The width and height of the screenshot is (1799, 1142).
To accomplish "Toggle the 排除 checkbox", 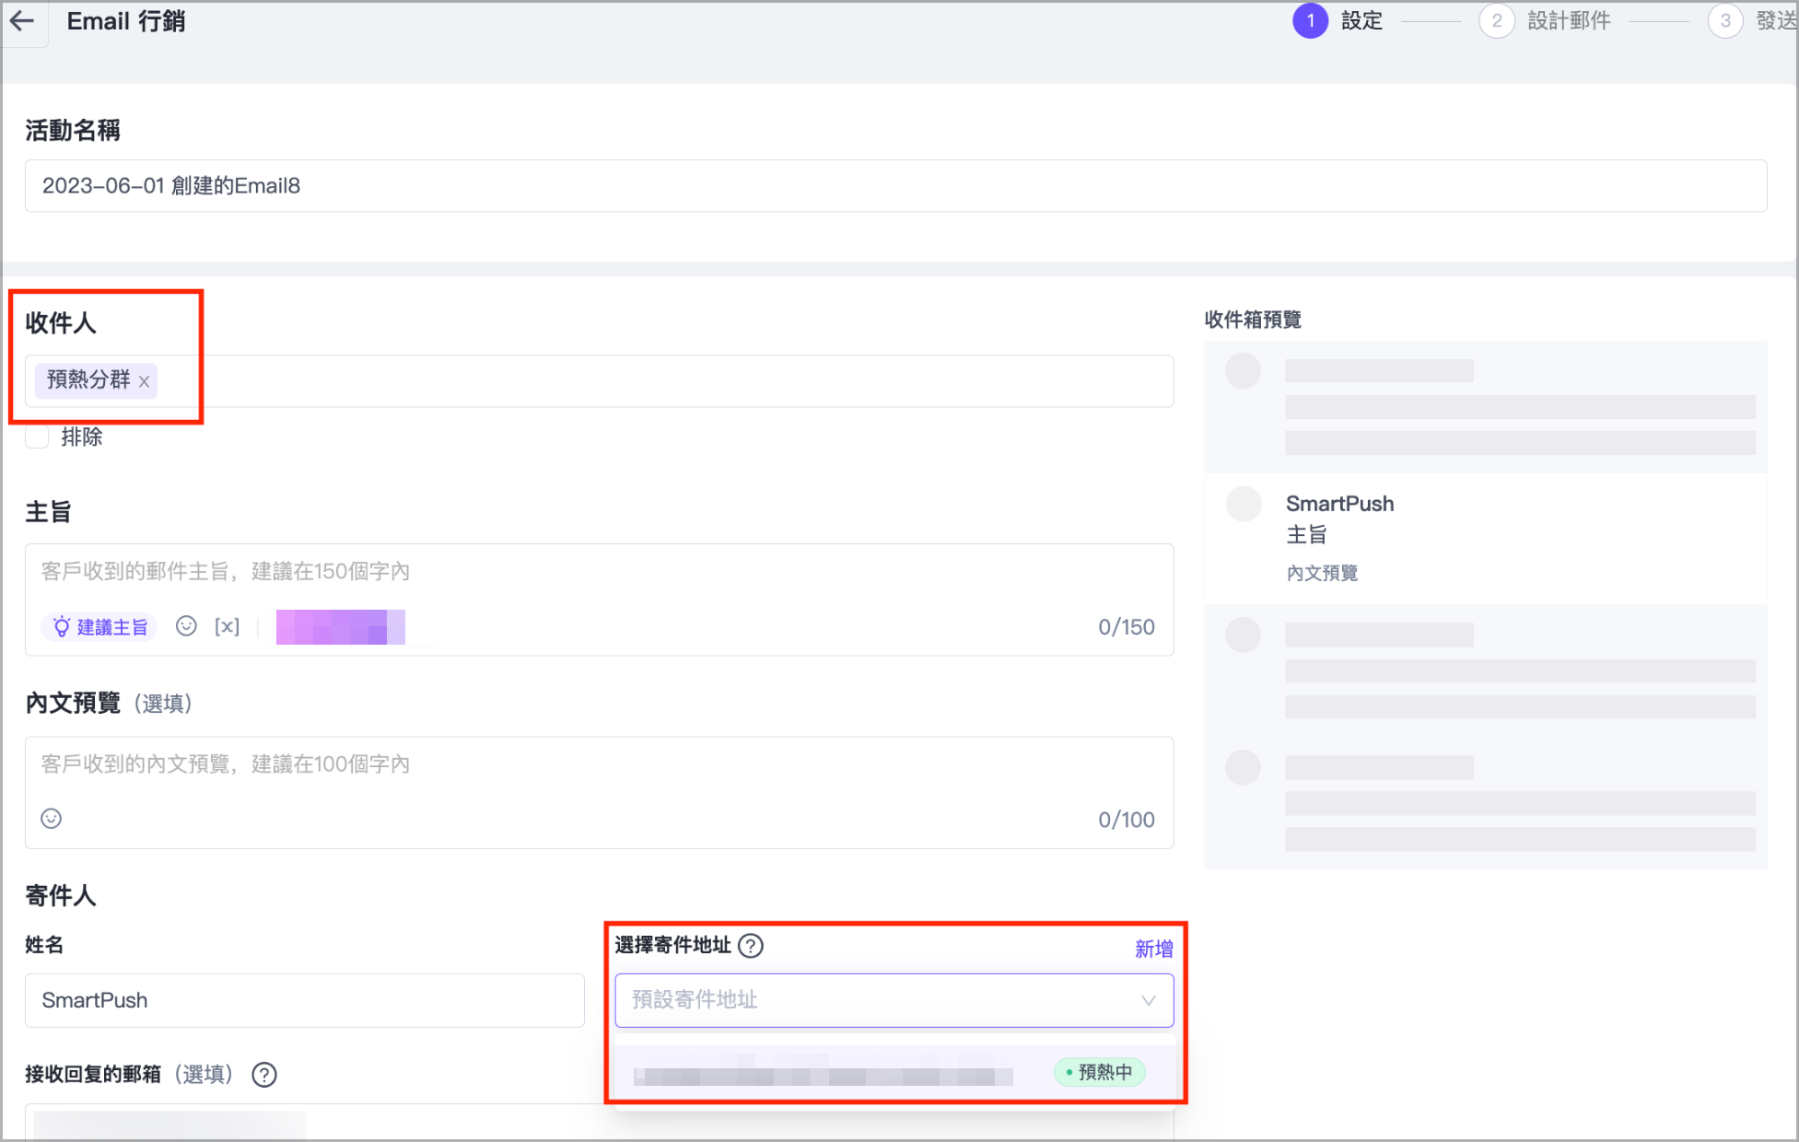I will [x=38, y=437].
